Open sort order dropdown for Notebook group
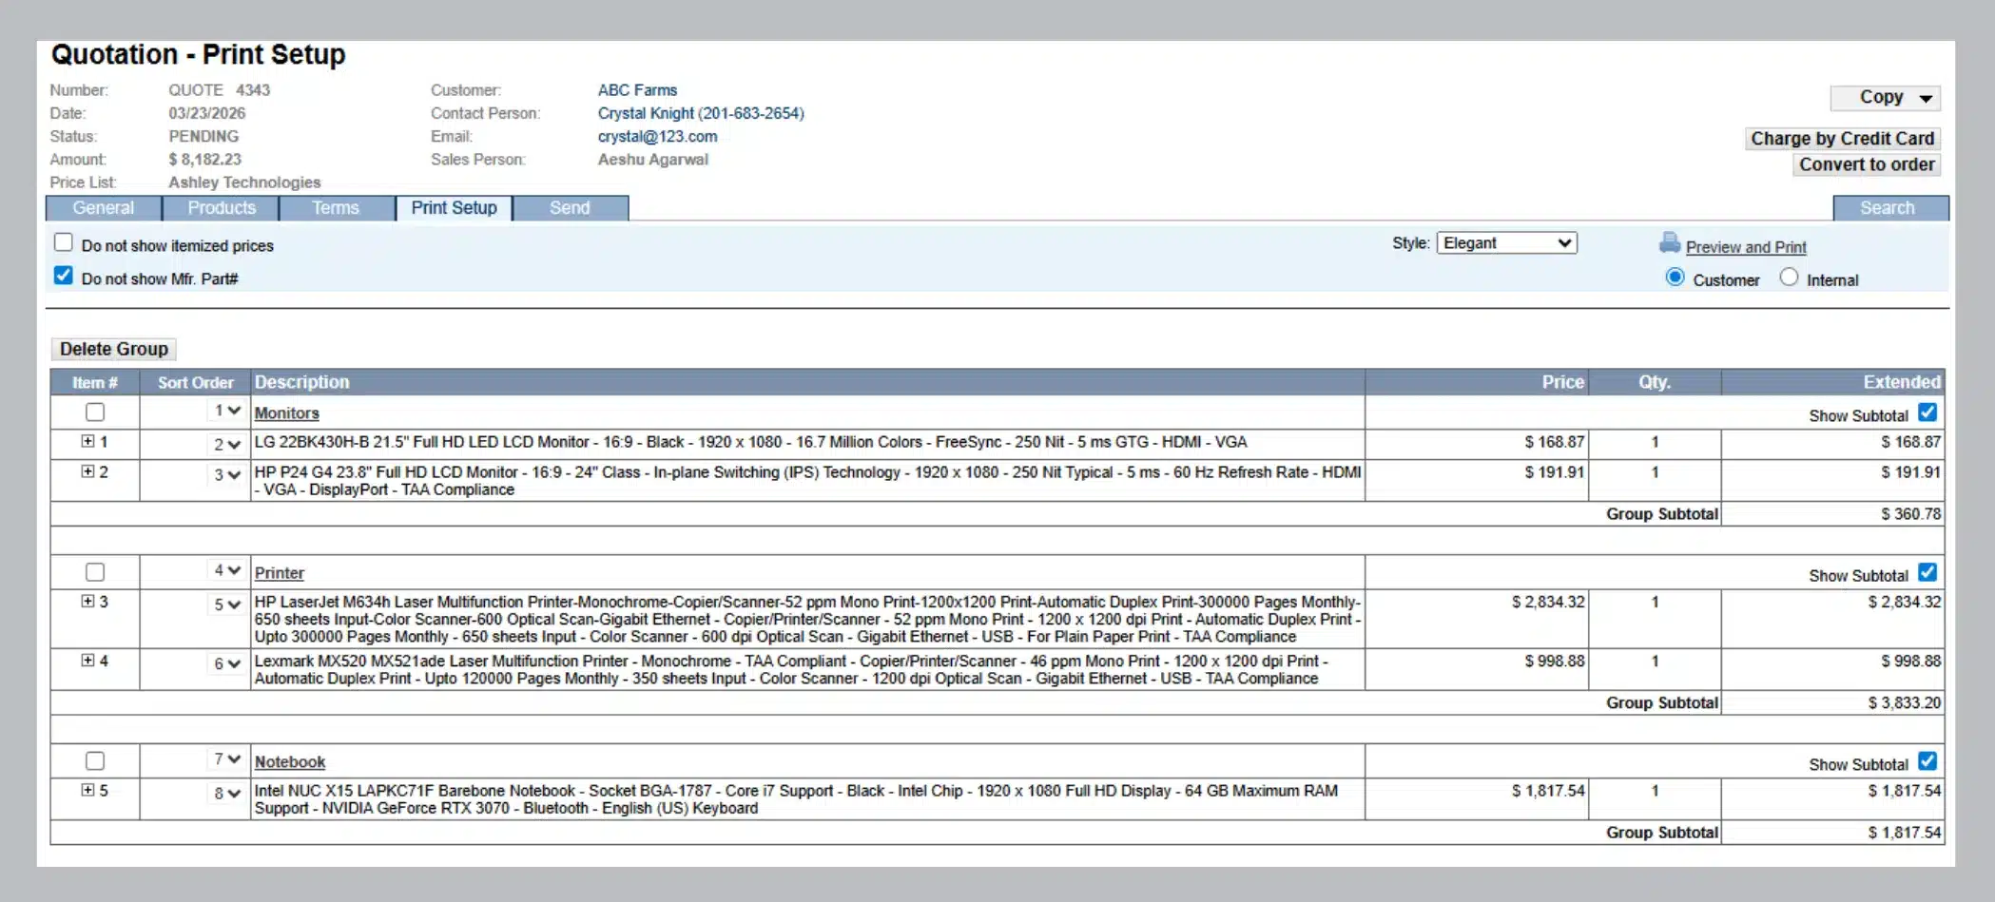This screenshot has height=902, width=1995. click(226, 759)
